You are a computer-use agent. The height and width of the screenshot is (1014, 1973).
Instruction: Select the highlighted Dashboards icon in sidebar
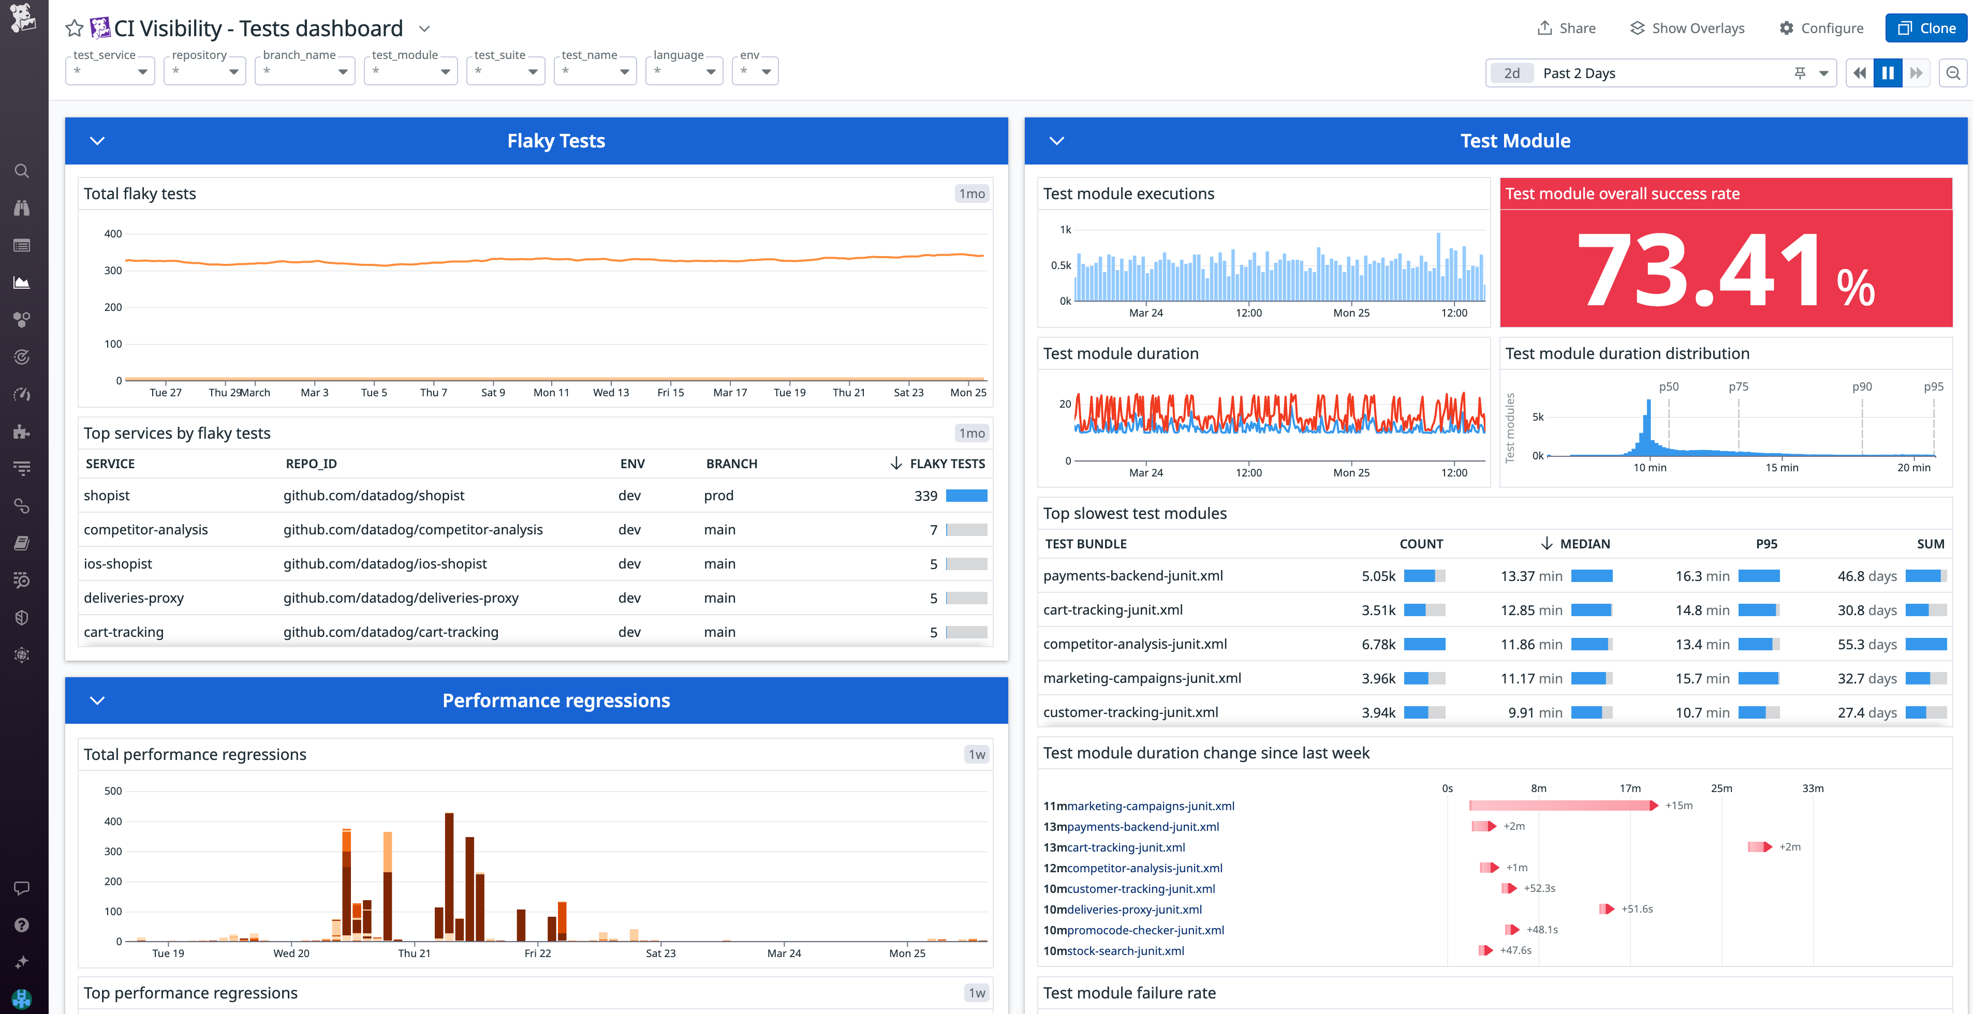point(21,282)
